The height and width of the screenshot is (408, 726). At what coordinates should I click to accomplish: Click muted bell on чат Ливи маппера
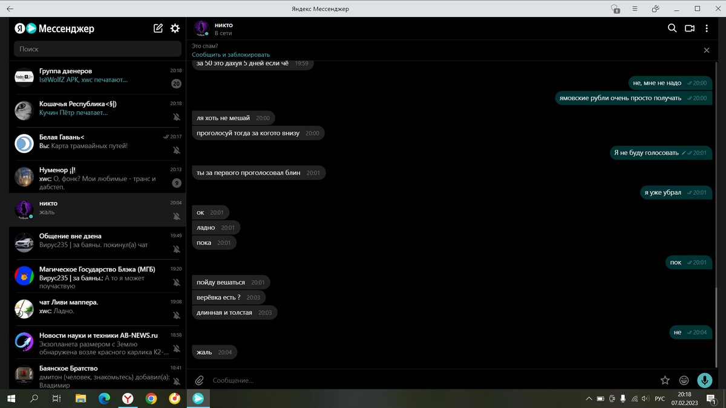point(177,316)
